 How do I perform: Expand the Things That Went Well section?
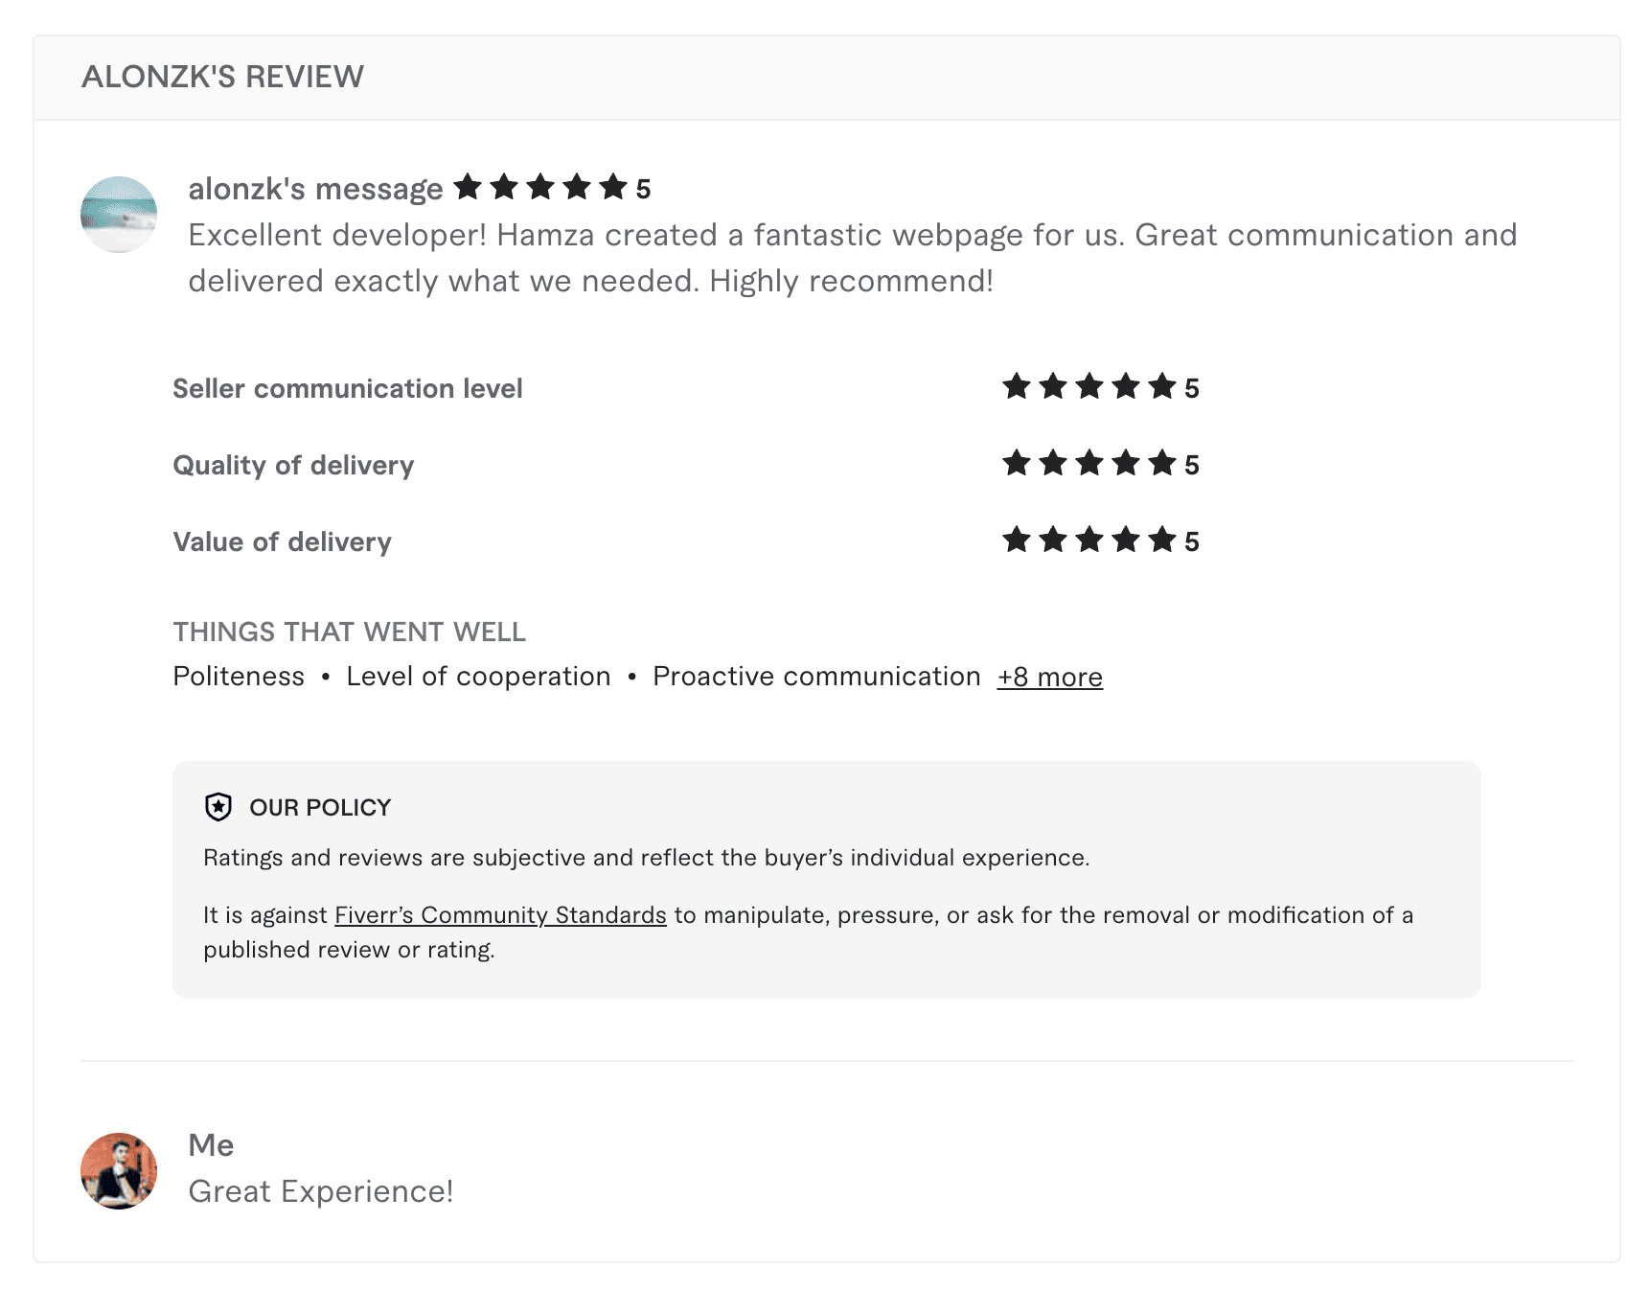click(350, 631)
